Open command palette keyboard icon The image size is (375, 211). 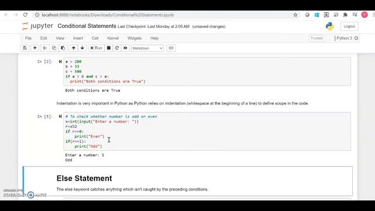coord(171,48)
